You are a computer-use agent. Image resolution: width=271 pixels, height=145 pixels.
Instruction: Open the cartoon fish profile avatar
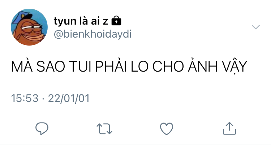point(29,27)
